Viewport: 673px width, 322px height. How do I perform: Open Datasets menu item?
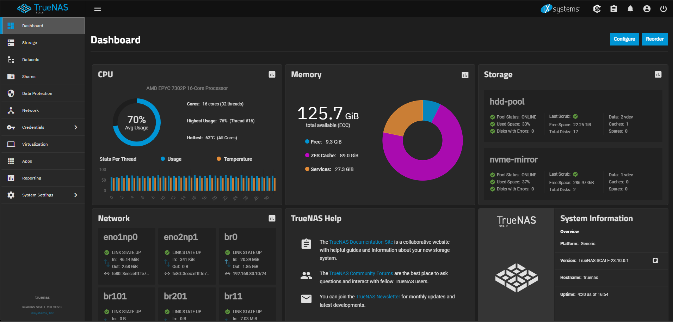tap(43, 60)
